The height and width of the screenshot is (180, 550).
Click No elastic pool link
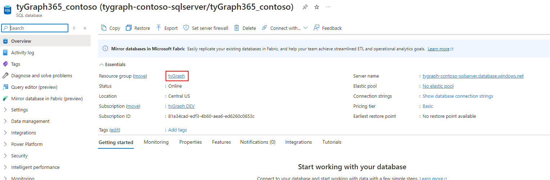438,86
